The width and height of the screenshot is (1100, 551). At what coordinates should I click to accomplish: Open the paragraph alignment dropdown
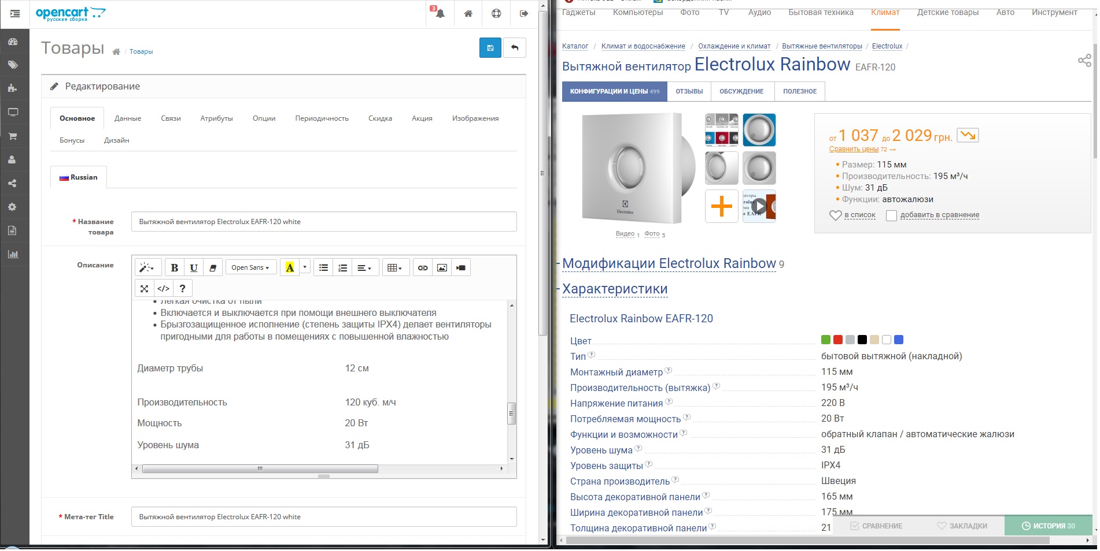(364, 267)
